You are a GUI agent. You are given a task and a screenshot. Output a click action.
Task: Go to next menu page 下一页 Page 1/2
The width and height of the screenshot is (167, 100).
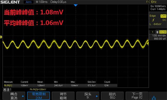pos(137,96)
